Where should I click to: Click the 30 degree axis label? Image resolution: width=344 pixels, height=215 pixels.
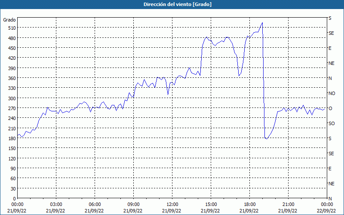click(13, 188)
